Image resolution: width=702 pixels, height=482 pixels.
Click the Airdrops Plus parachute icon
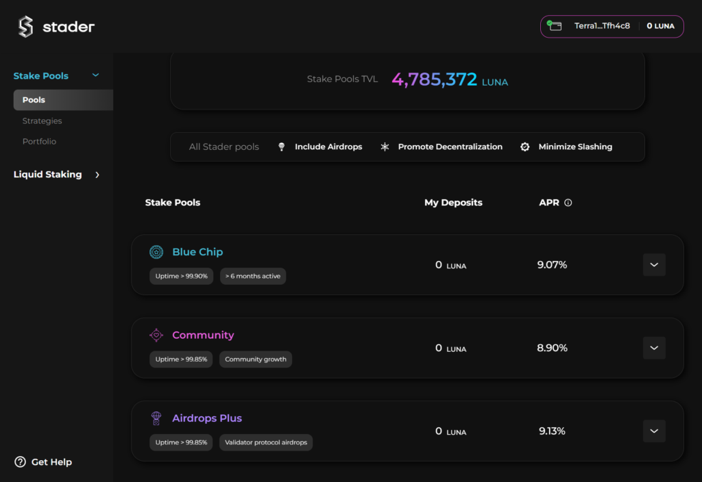click(156, 418)
